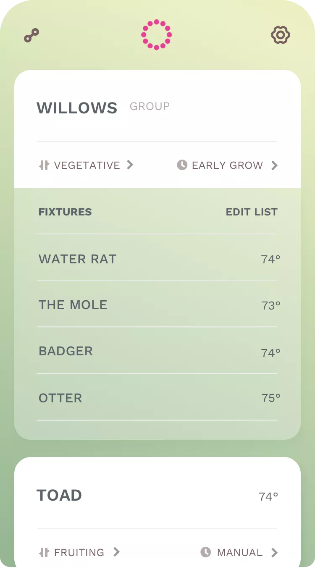This screenshot has height=567, width=315.
Task: Tap the link connection icon at top left
Action: coord(31,36)
